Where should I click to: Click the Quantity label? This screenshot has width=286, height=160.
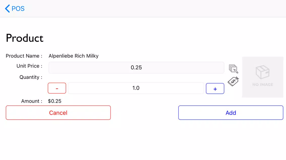coord(31,77)
